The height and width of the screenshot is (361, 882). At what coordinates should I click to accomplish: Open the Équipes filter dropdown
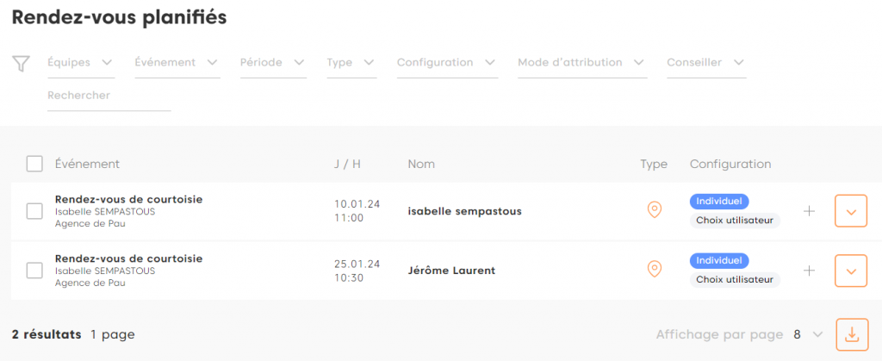tap(81, 63)
